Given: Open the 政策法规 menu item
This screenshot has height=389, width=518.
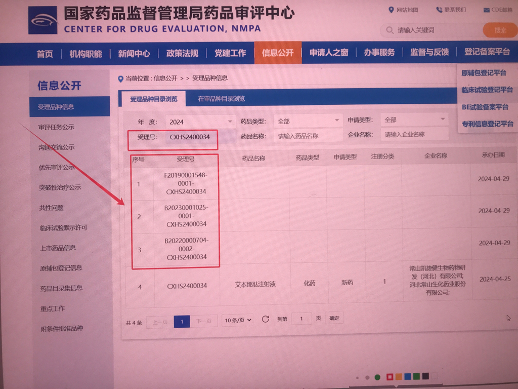Looking at the screenshot, I should 182,53.
